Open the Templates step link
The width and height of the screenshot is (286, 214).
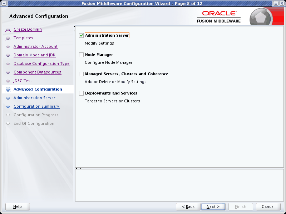[23, 38]
